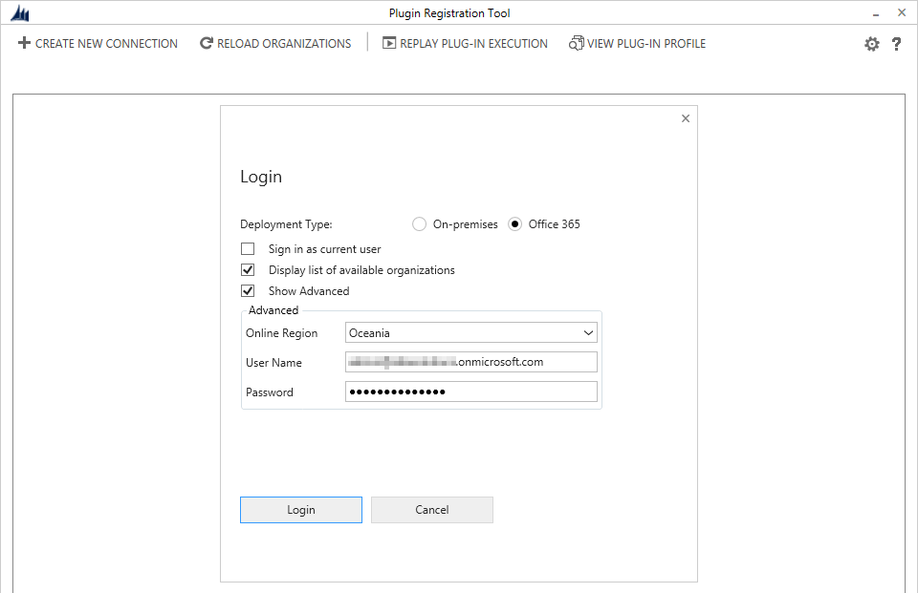Toggle the Show Advanced checkbox
This screenshot has height=593, width=918.
(x=248, y=291)
